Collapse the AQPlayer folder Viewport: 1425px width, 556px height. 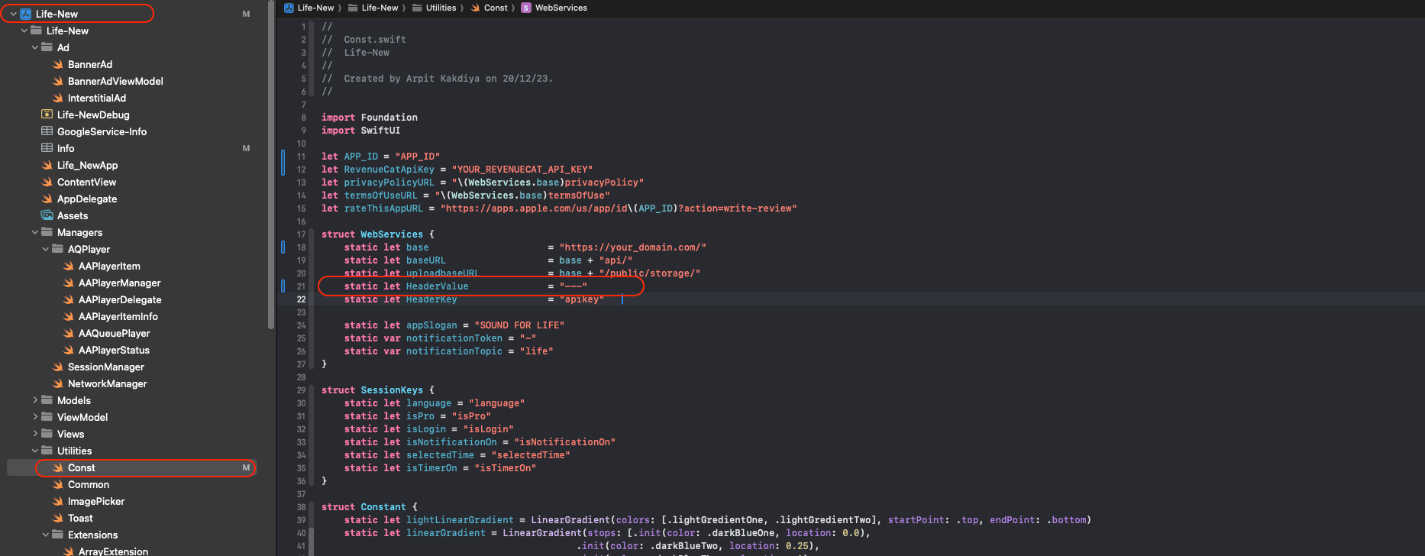click(45, 249)
